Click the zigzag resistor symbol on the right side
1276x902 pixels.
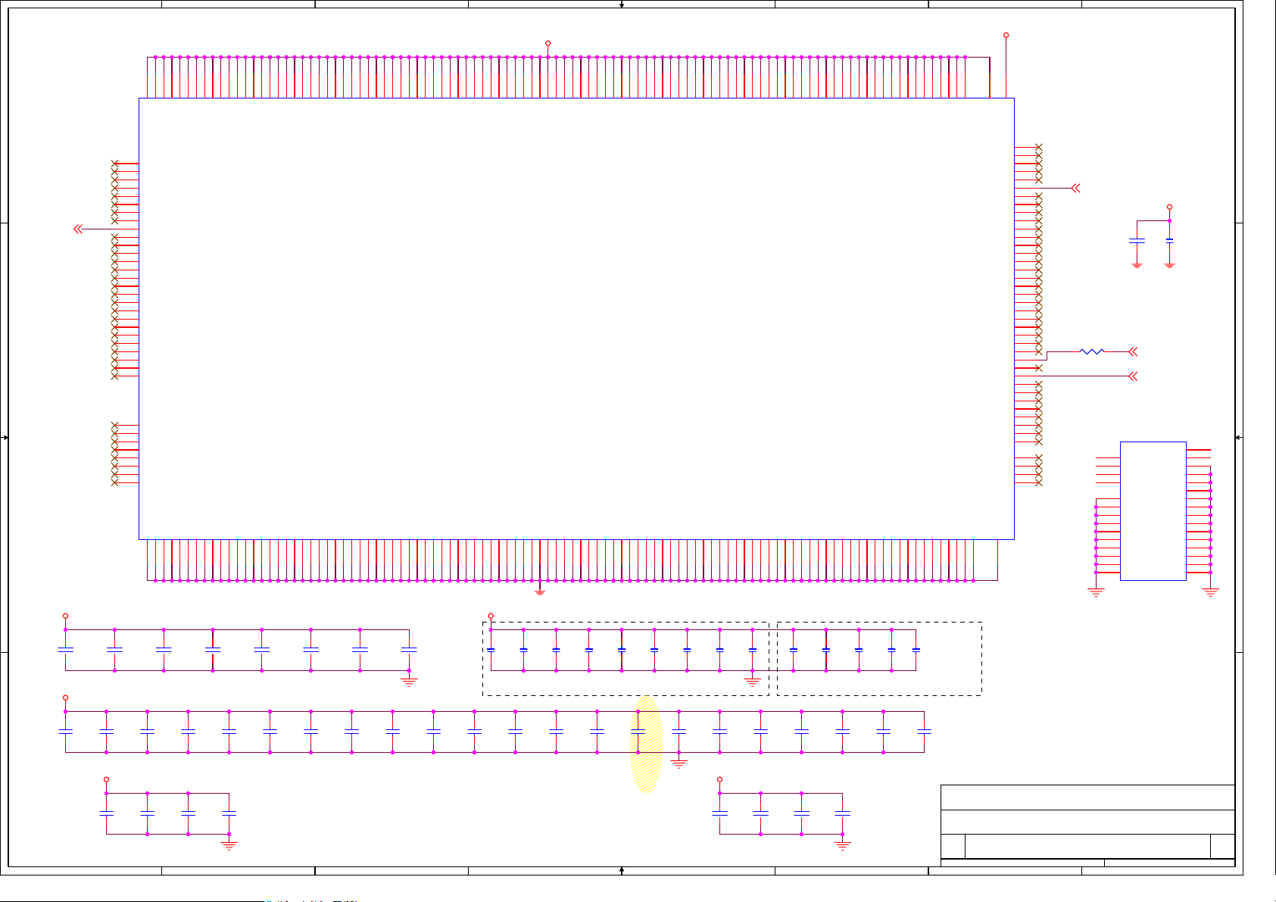(1092, 351)
